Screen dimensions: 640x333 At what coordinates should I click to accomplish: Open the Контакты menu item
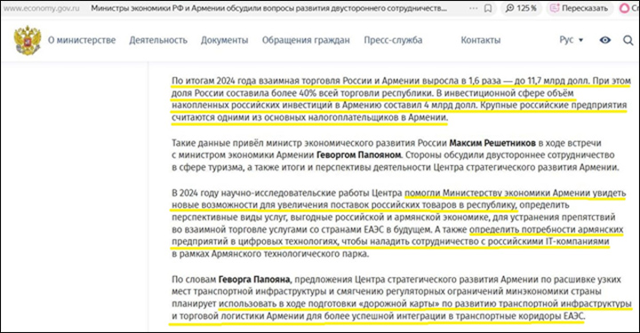(x=480, y=40)
